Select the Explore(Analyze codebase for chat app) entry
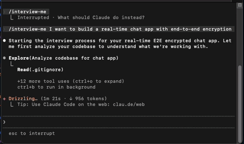 pos(63,58)
